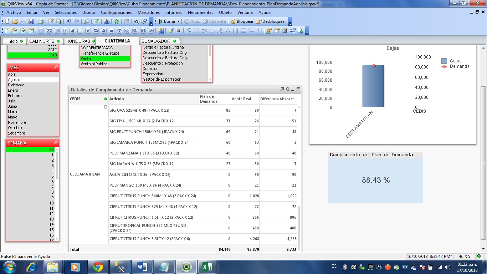
Task: Switch to the HONDURAS sheet tab
Action: 80,41
